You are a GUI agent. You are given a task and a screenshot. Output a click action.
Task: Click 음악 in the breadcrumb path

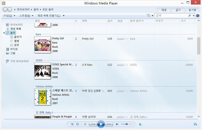coord(36,9)
